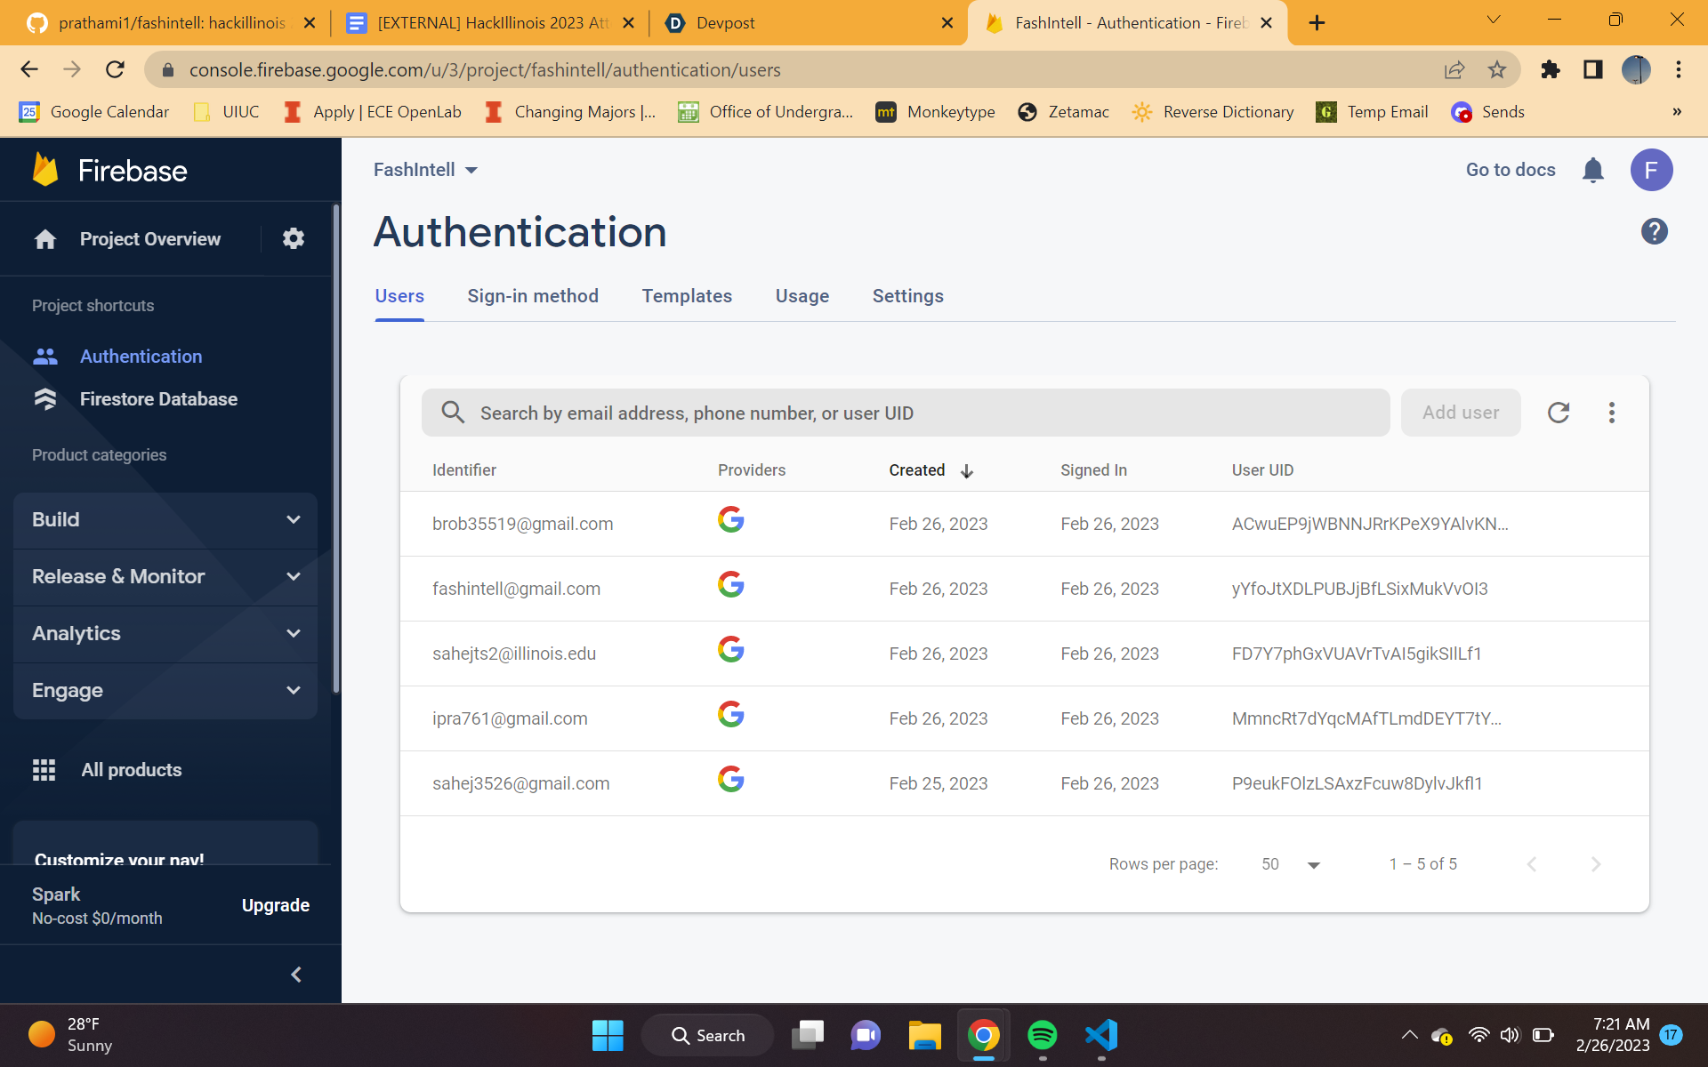Collapse the sidebar with the arrow

click(x=296, y=975)
